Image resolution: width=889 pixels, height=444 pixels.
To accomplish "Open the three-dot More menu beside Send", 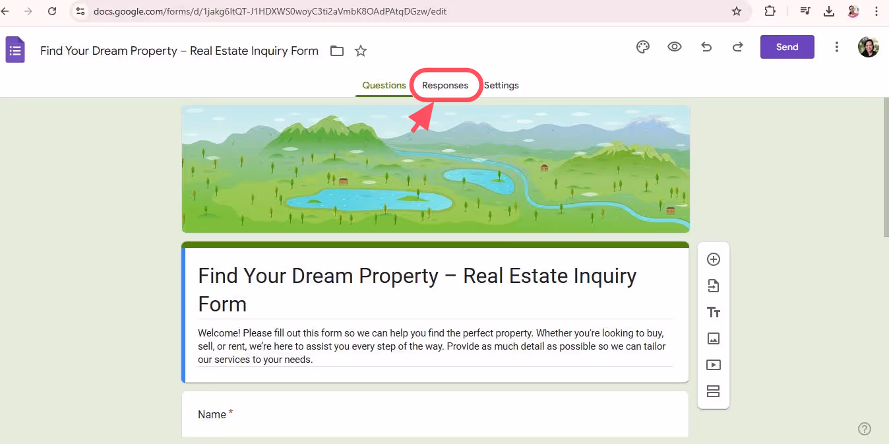I will pyautogui.click(x=836, y=47).
